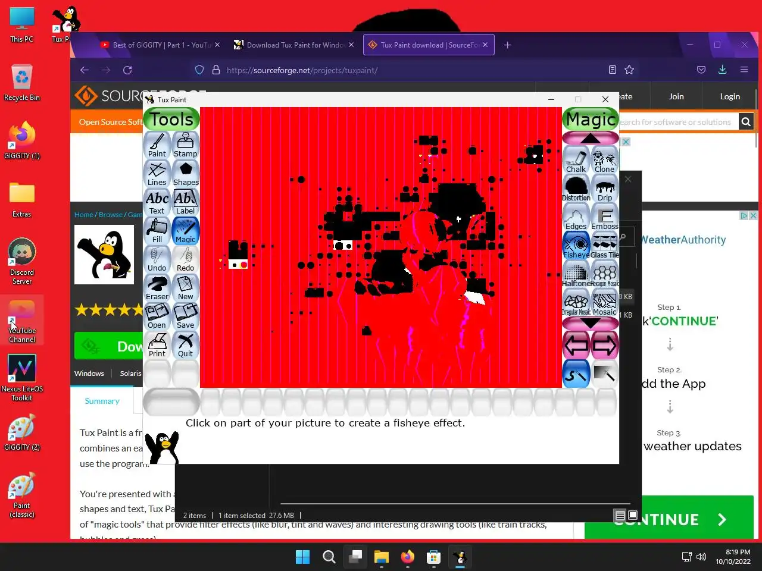Open a saved picture with Open tool

coord(157,316)
